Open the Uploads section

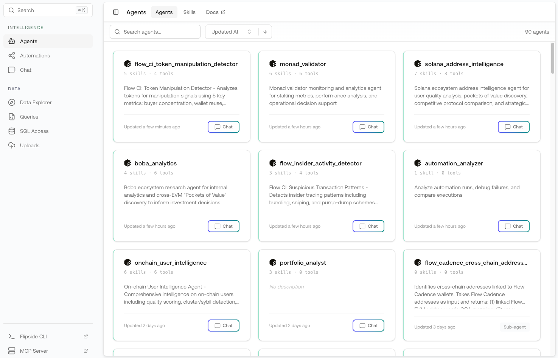[30, 145]
